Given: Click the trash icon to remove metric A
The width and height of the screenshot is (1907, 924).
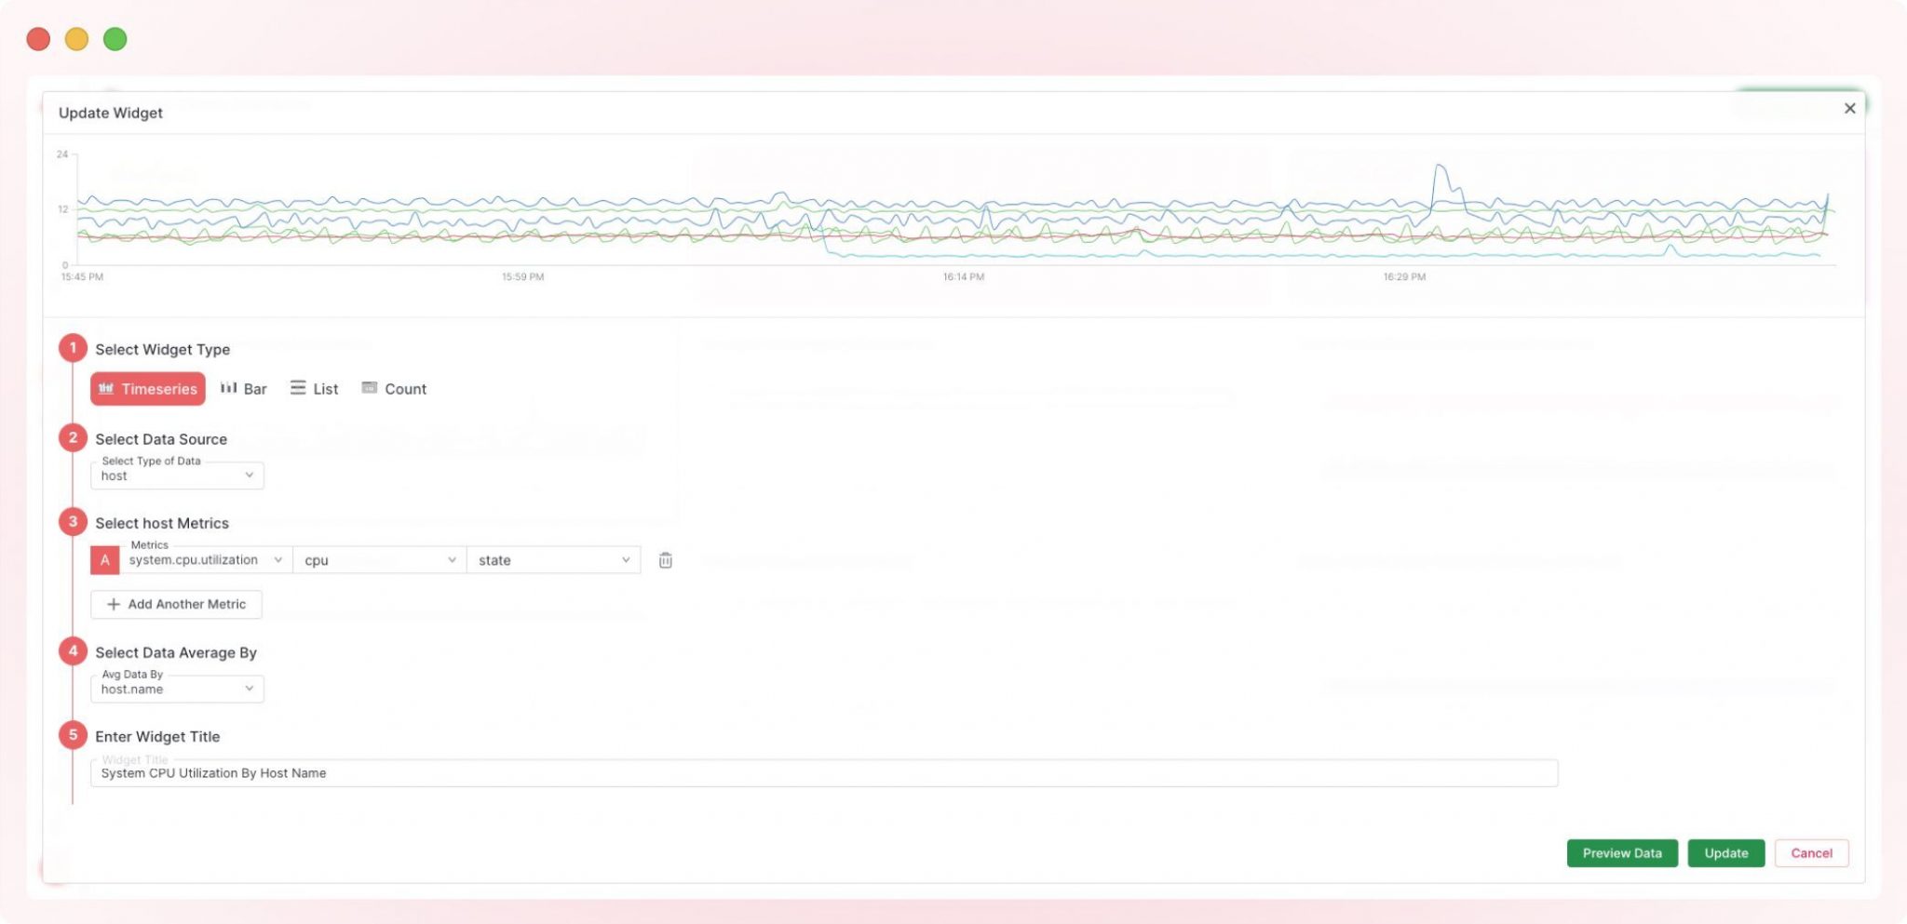Looking at the screenshot, I should click(664, 559).
